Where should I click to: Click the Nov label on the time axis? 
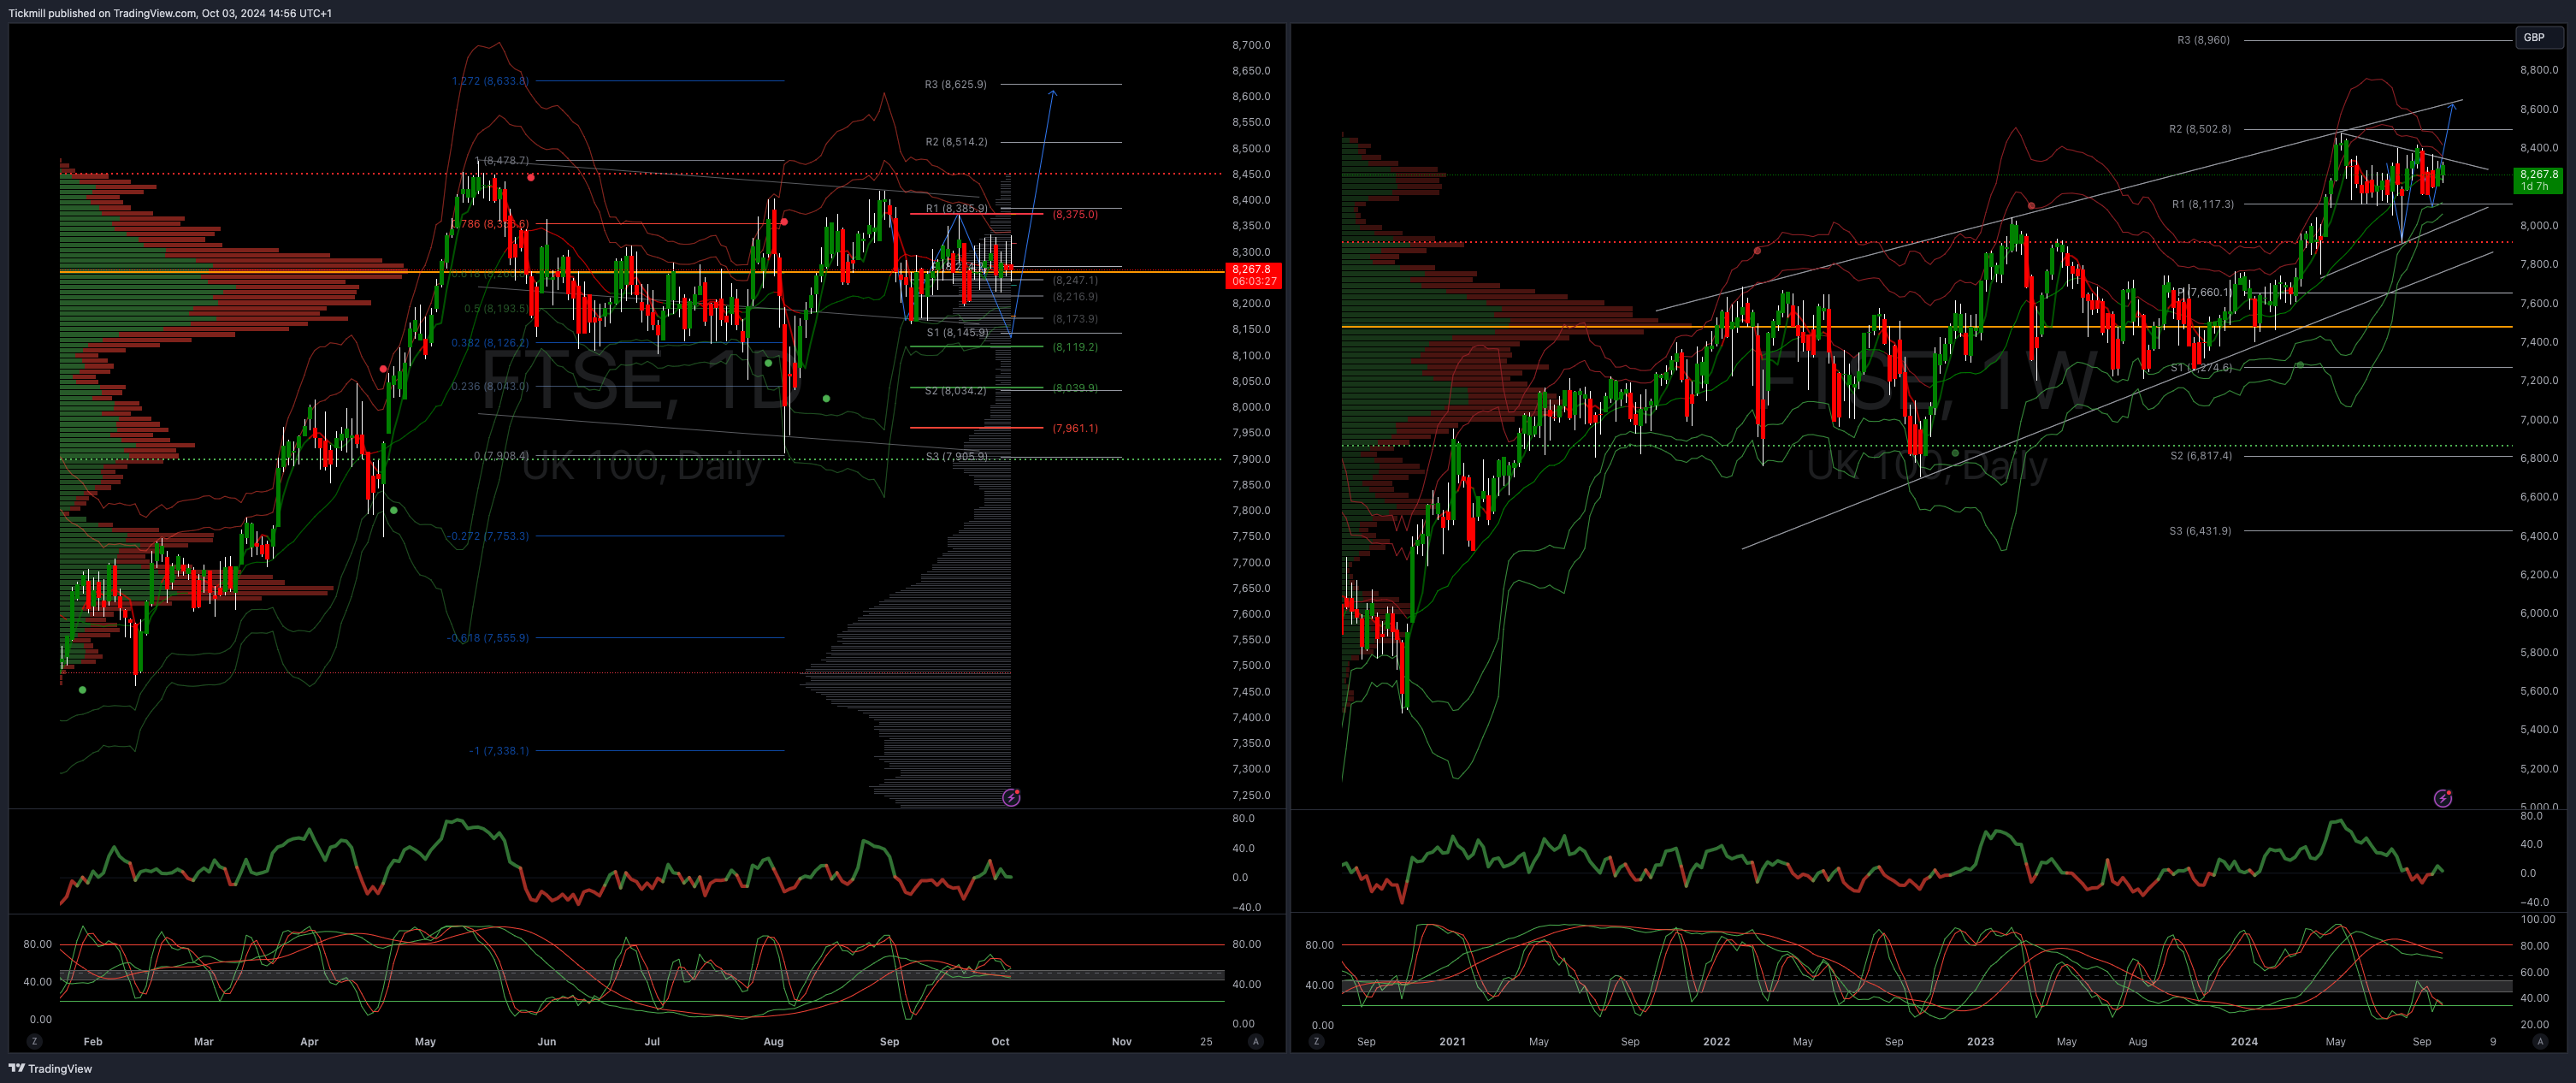pos(1122,1041)
